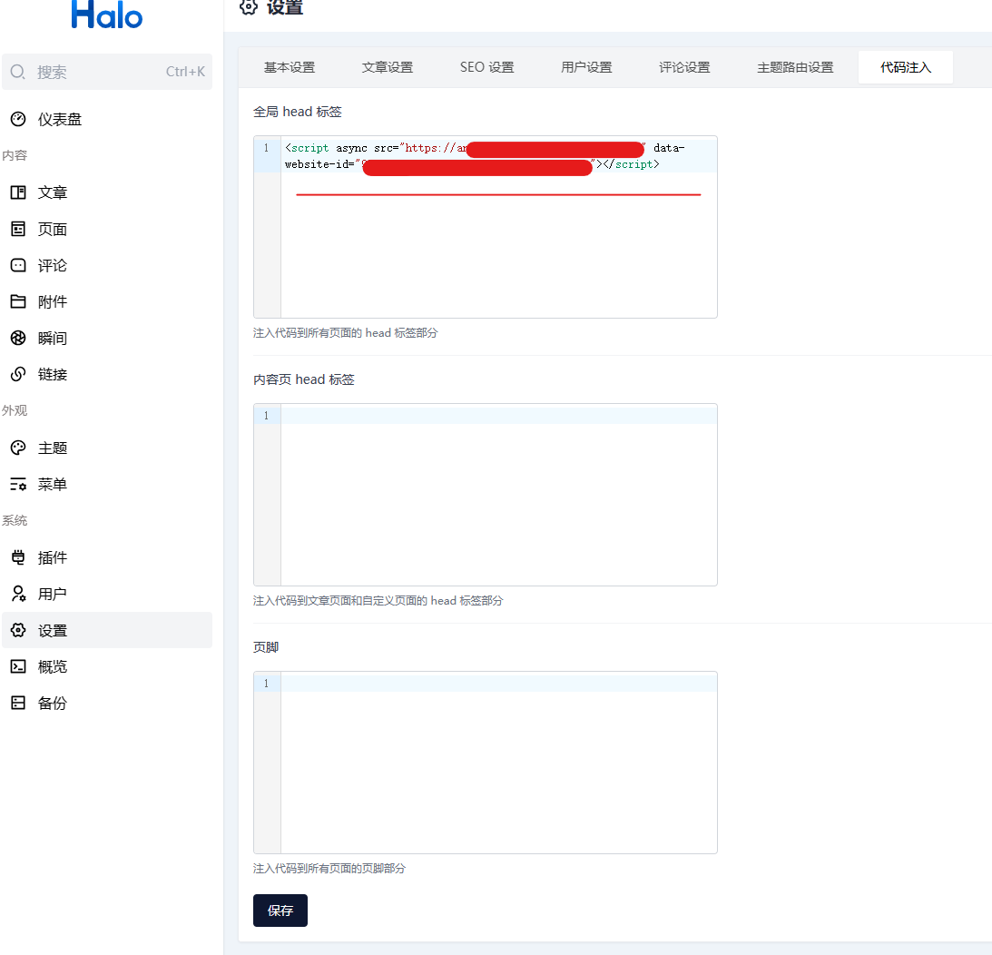Click the 系统 sidebar section heading
Screen dimensions: 992x955
[x=15, y=521]
